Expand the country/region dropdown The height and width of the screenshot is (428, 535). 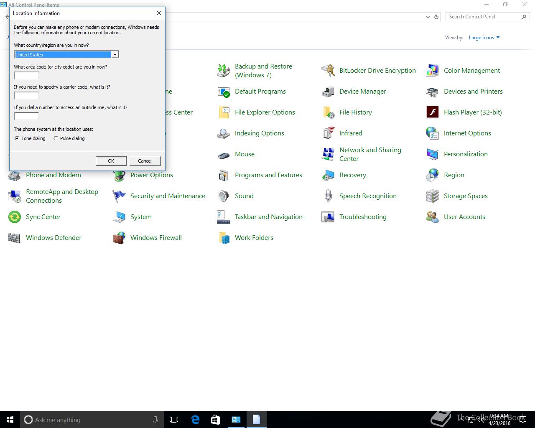(115, 55)
